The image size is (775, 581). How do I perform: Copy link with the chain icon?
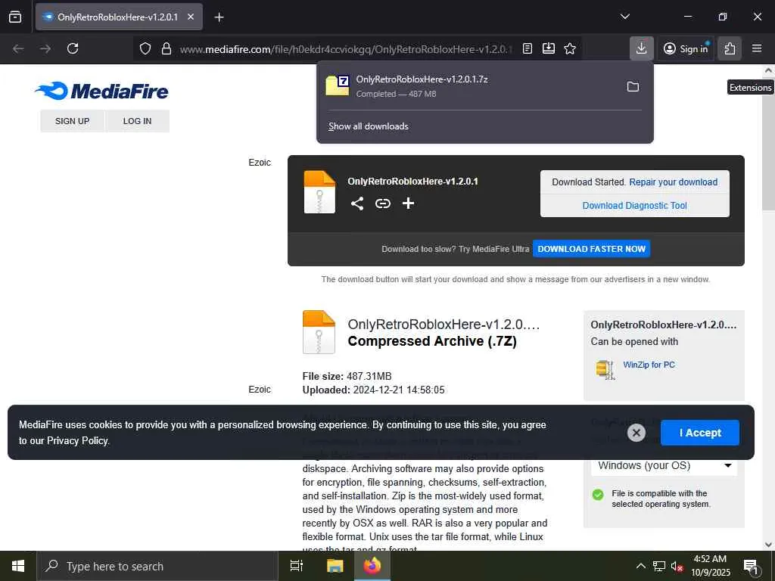pos(382,204)
